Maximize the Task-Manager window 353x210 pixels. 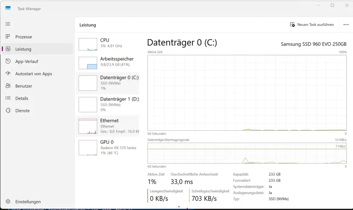332,5
